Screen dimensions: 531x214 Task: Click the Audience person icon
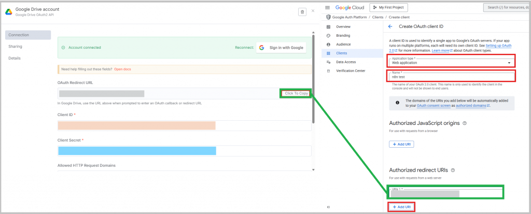[x=328, y=45]
